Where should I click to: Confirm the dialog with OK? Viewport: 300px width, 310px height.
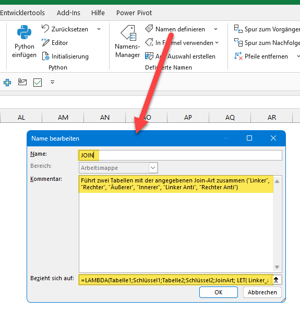click(219, 292)
